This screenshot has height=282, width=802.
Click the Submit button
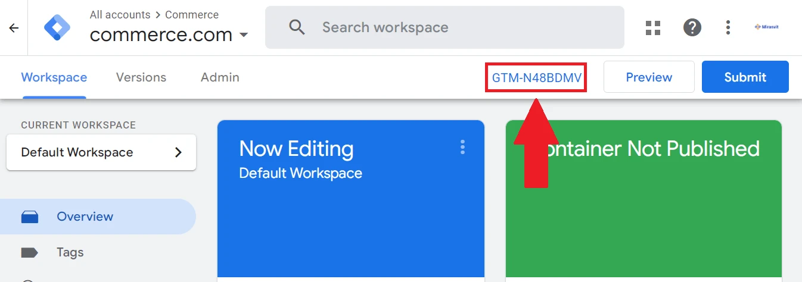point(745,77)
